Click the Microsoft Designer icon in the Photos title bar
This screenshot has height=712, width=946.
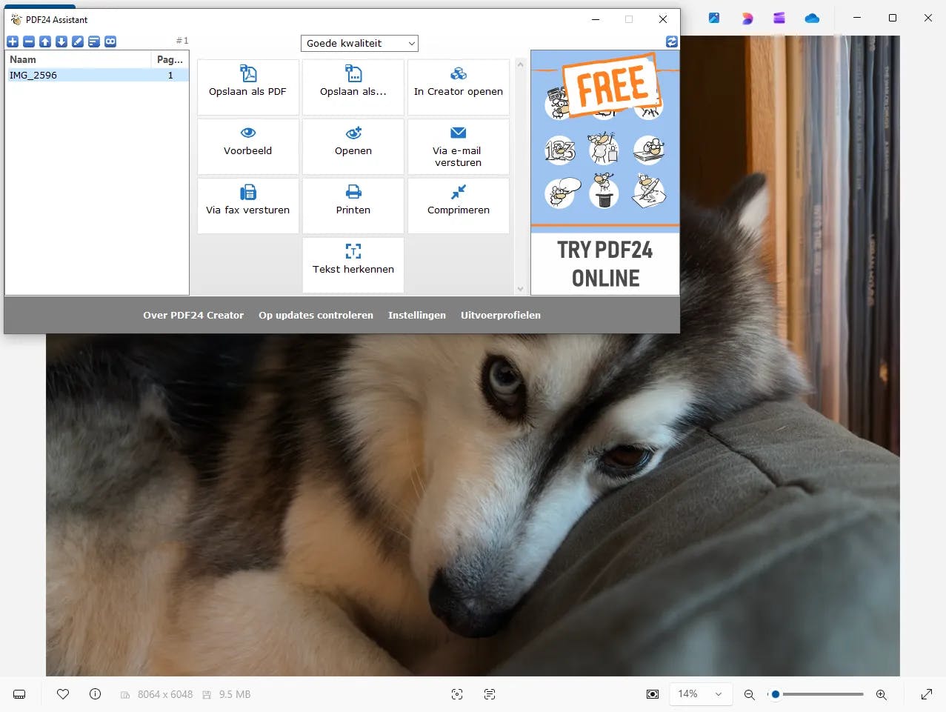pyautogui.click(x=747, y=18)
